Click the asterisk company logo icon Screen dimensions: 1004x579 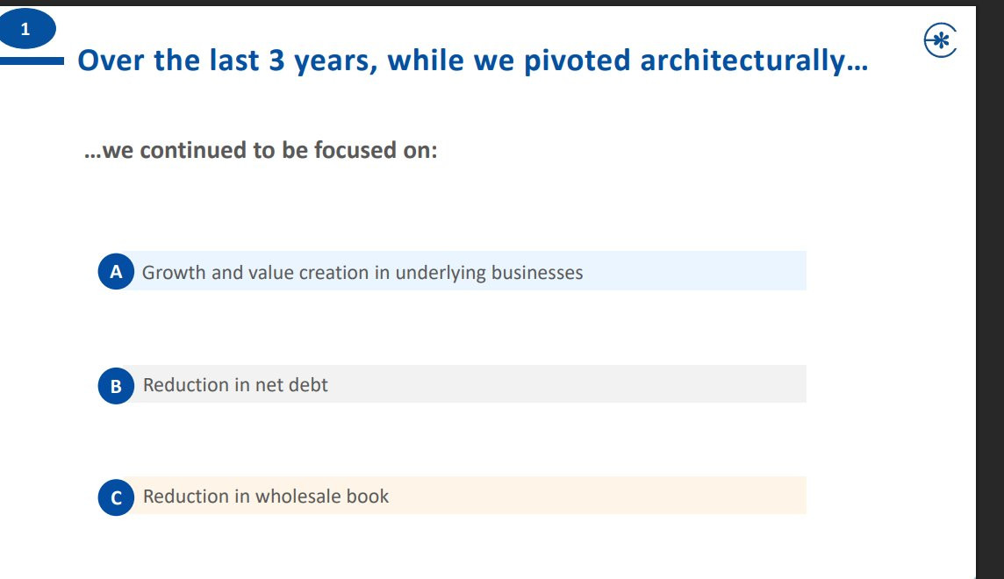(940, 40)
